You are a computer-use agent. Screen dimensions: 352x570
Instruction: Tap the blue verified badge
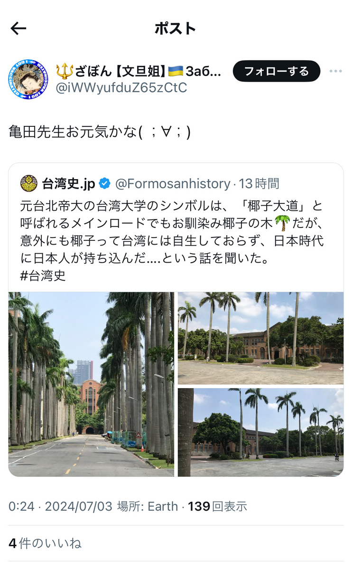pyautogui.click(x=105, y=183)
